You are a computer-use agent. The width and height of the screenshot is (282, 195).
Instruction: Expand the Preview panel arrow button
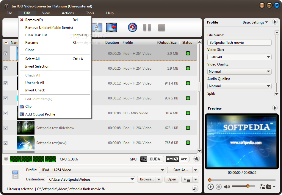point(275,108)
